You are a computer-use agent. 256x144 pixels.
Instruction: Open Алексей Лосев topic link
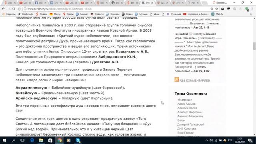187,108
